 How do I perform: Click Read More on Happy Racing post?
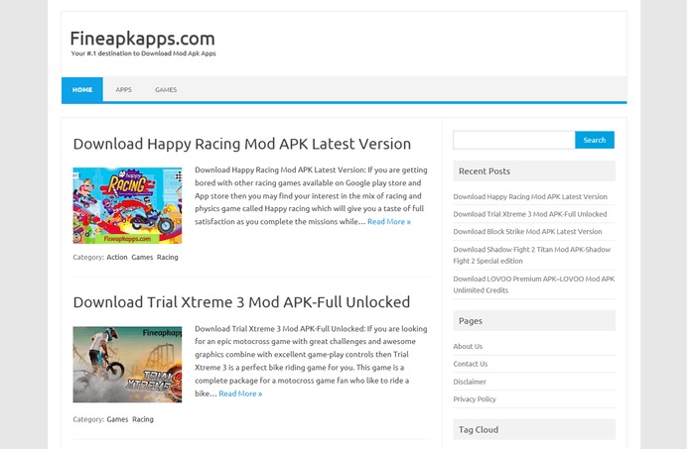[388, 221]
